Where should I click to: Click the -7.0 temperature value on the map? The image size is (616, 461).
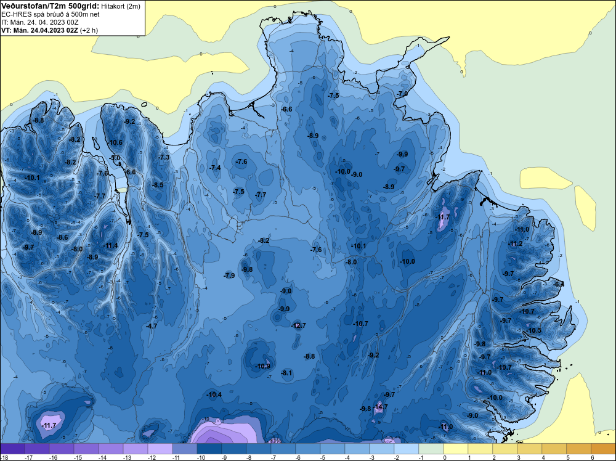coord(402,94)
